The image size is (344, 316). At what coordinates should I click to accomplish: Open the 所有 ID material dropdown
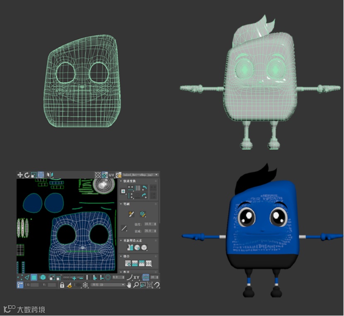108,285
